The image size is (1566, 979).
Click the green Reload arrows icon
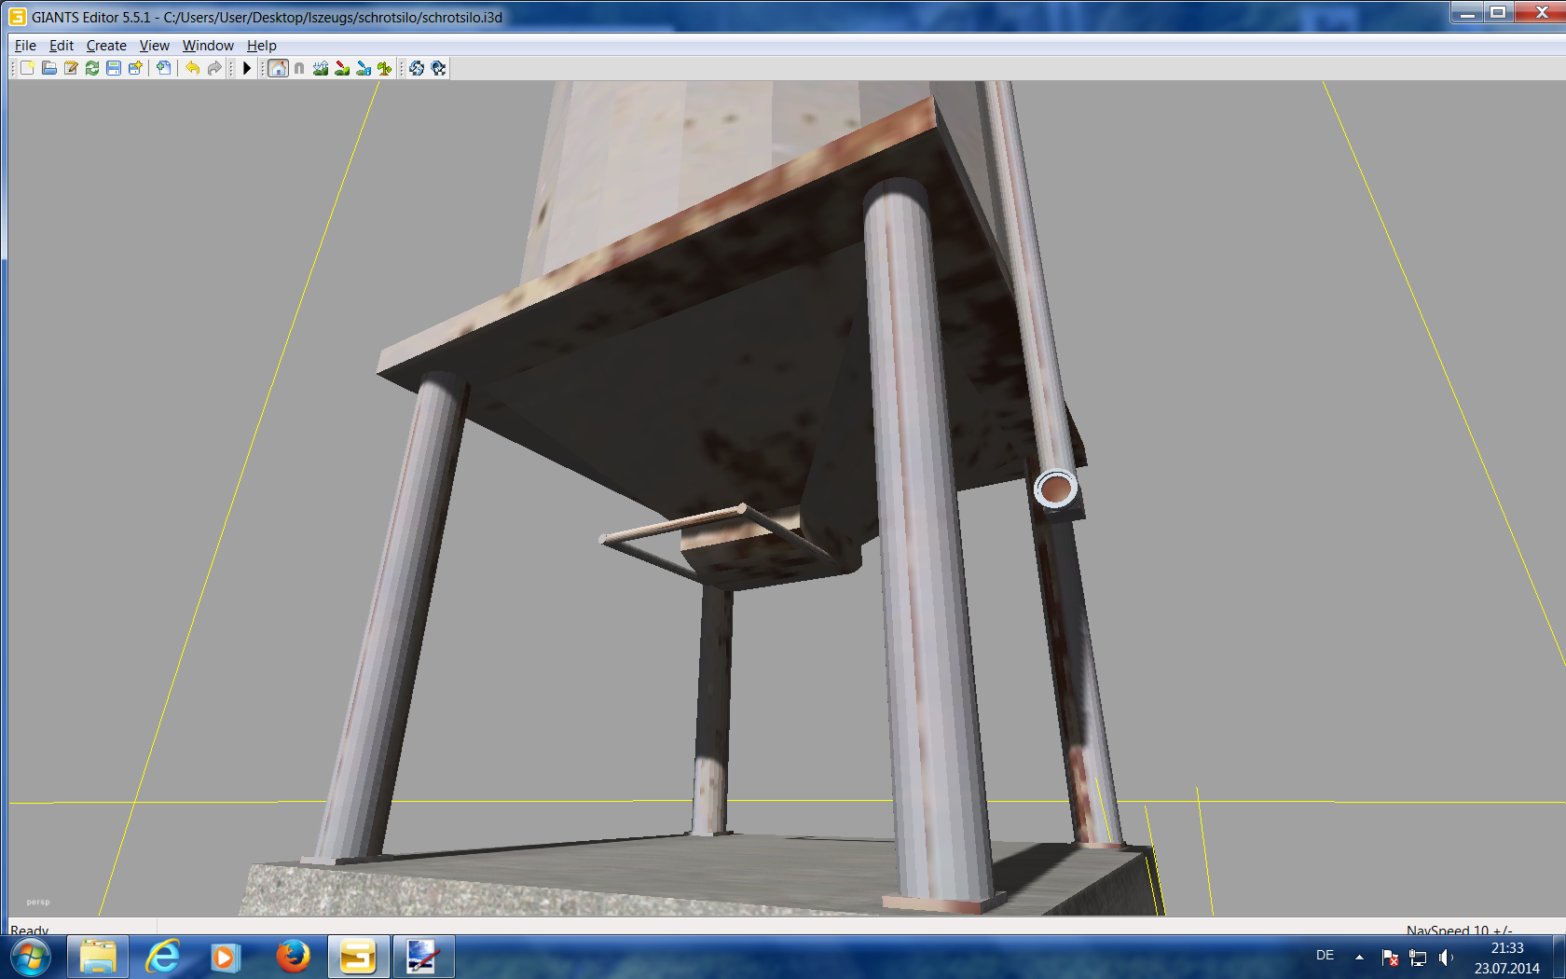[x=91, y=68]
